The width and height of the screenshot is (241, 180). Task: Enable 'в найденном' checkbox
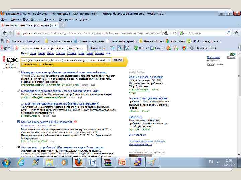pyautogui.click(x=23, y=64)
